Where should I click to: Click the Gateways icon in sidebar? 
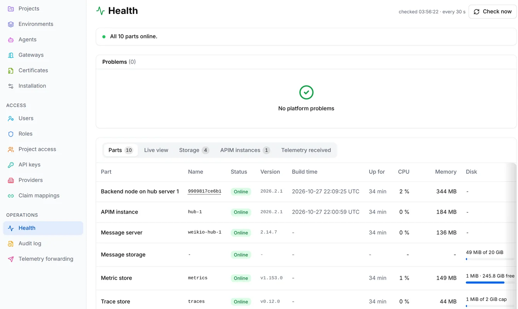click(11, 55)
